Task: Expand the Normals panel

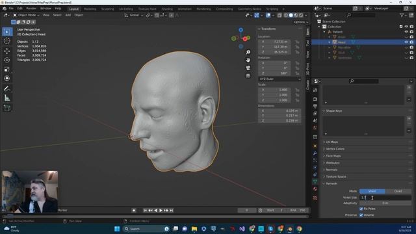Action: tap(331, 170)
